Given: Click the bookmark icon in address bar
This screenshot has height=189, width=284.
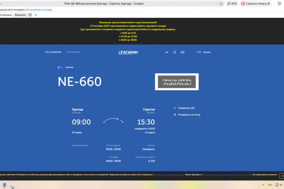Looking at the screenshot, I should (221, 4).
